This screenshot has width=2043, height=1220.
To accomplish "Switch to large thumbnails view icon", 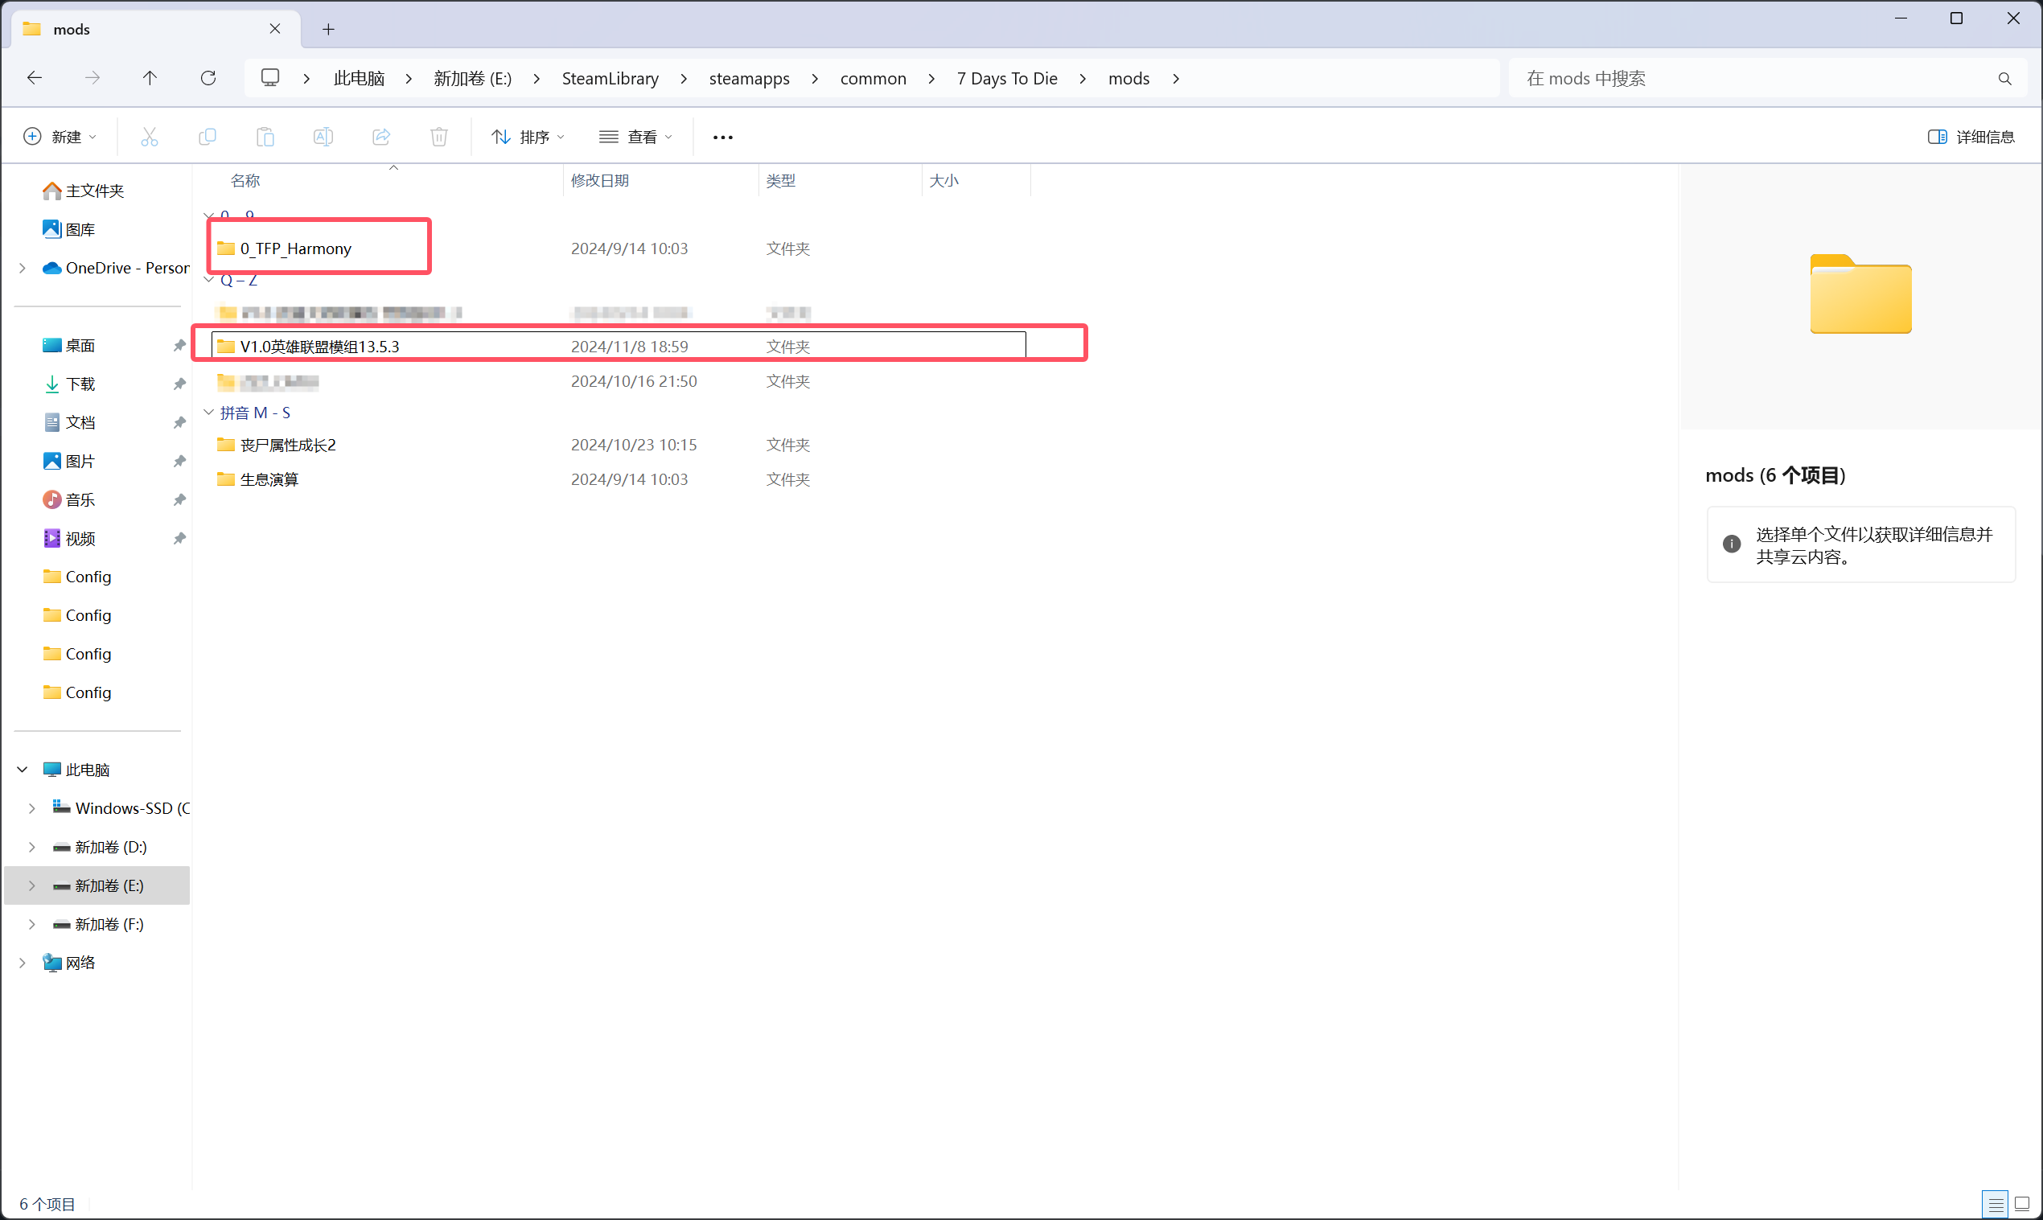I will tap(2021, 1205).
